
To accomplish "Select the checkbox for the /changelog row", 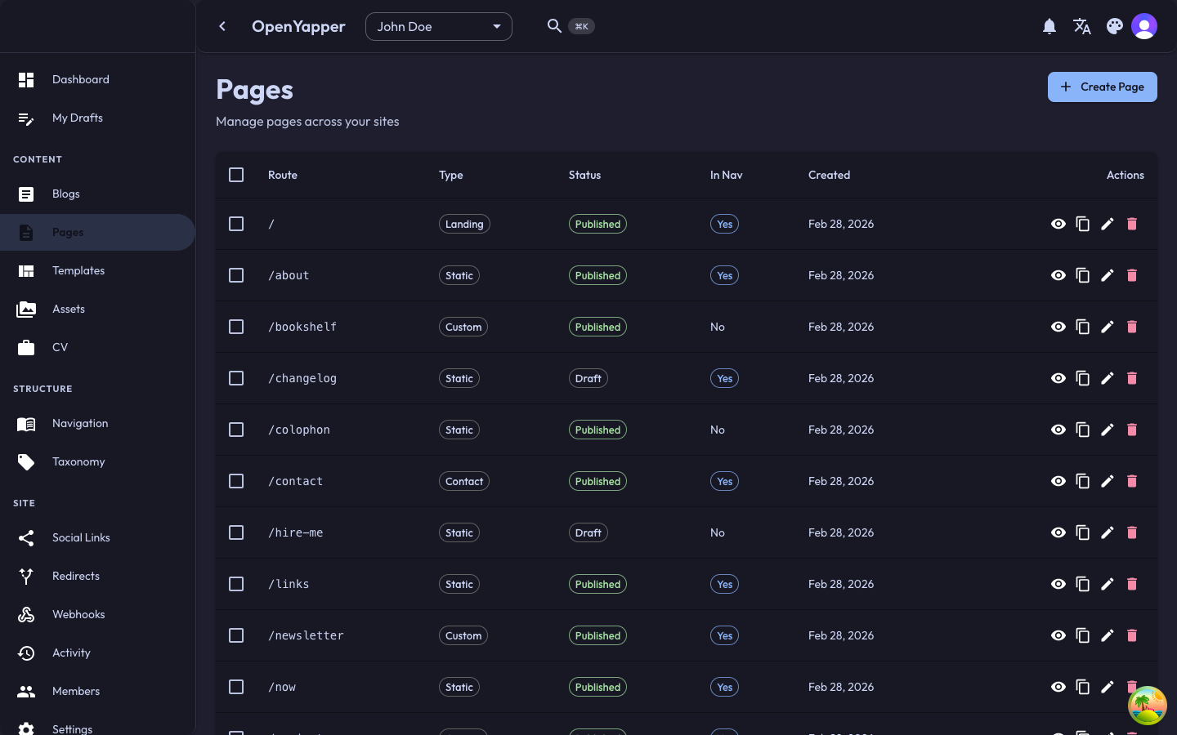I will (x=236, y=378).
